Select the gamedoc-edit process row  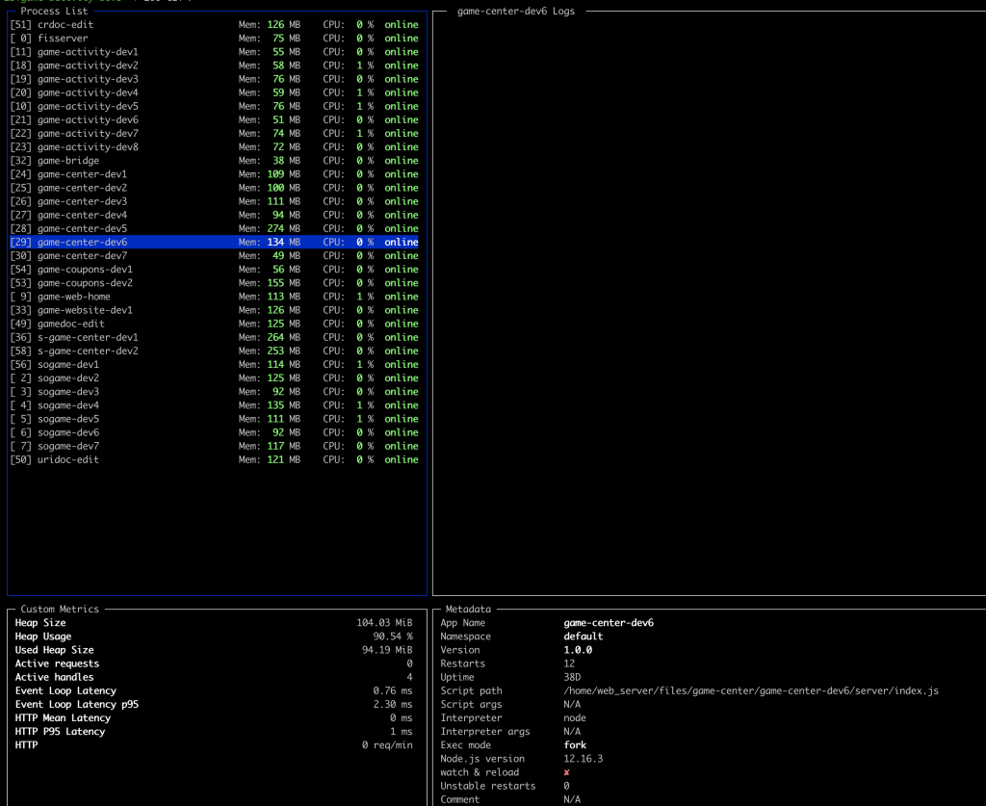214,324
